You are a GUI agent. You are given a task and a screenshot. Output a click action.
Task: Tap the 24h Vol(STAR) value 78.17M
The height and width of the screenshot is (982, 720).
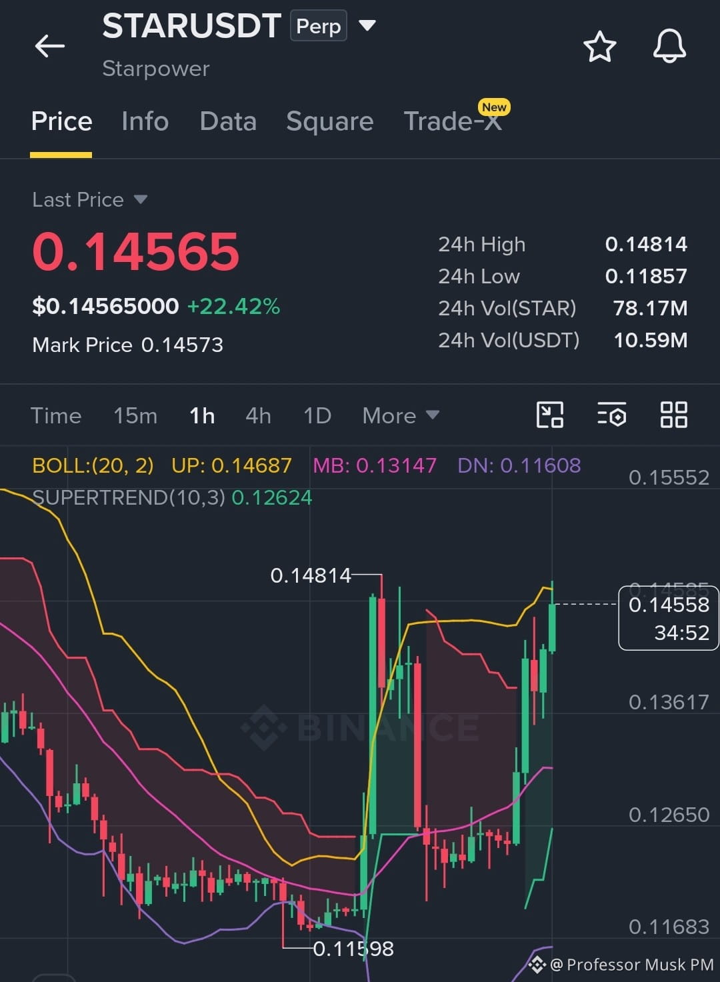point(650,308)
